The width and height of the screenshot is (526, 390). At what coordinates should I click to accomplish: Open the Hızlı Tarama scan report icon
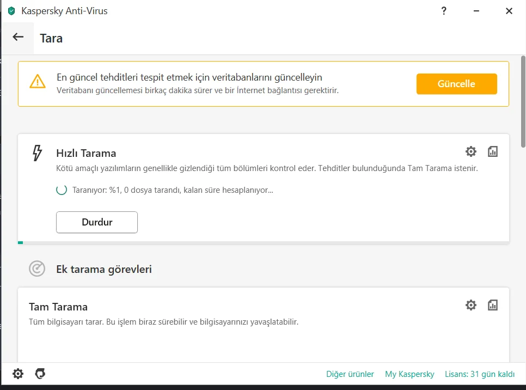493,152
